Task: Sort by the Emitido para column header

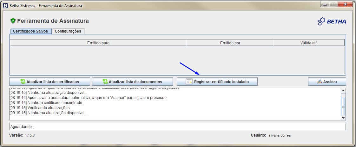Action: click(x=98, y=43)
